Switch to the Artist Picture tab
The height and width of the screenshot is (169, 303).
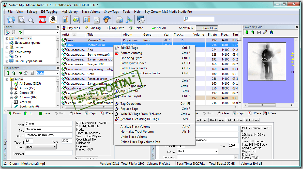(x=235, y=120)
